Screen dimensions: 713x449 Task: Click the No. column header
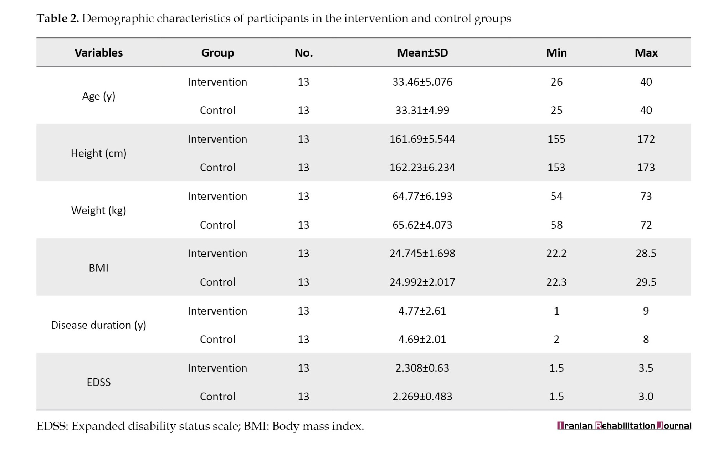tap(303, 53)
